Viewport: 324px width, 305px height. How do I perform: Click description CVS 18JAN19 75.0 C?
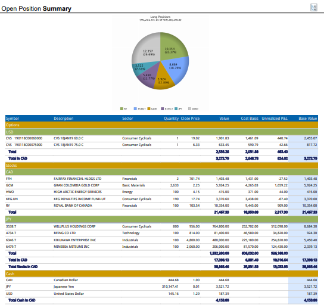click(68, 145)
